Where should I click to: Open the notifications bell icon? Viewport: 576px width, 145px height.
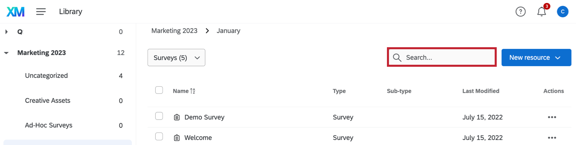(x=541, y=12)
